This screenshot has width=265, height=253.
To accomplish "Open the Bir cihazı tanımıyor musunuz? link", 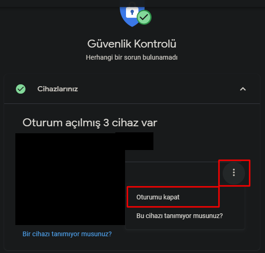I will point(67,234).
